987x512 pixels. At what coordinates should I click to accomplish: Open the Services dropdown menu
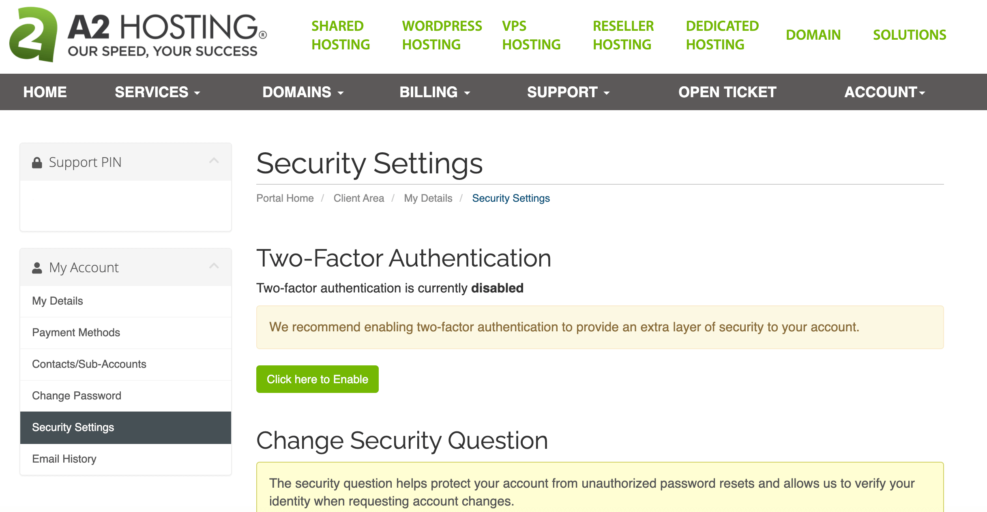(157, 92)
